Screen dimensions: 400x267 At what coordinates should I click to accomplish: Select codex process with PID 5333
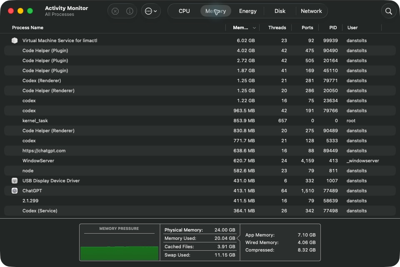coord(200,141)
